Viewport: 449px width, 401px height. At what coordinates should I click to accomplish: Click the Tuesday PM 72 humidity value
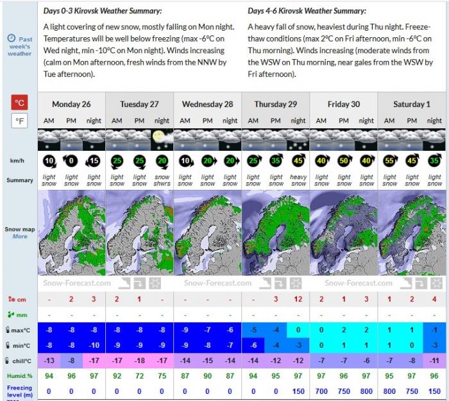[139, 376]
